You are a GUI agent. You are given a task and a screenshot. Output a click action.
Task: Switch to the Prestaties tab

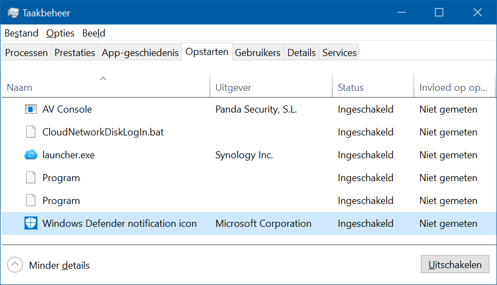pyautogui.click(x=75, y=53)
